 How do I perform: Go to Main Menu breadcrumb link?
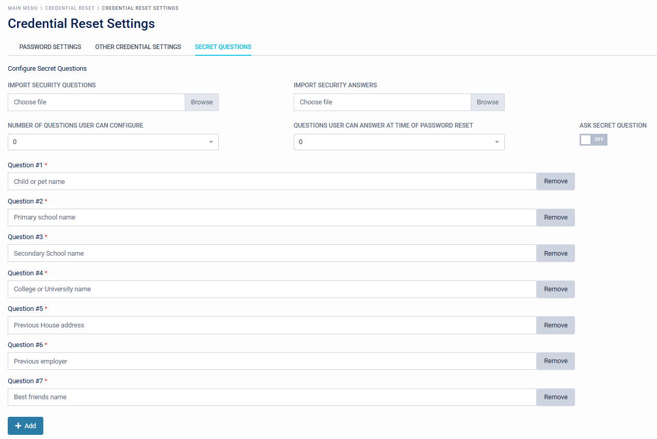[x=23, y=8]
